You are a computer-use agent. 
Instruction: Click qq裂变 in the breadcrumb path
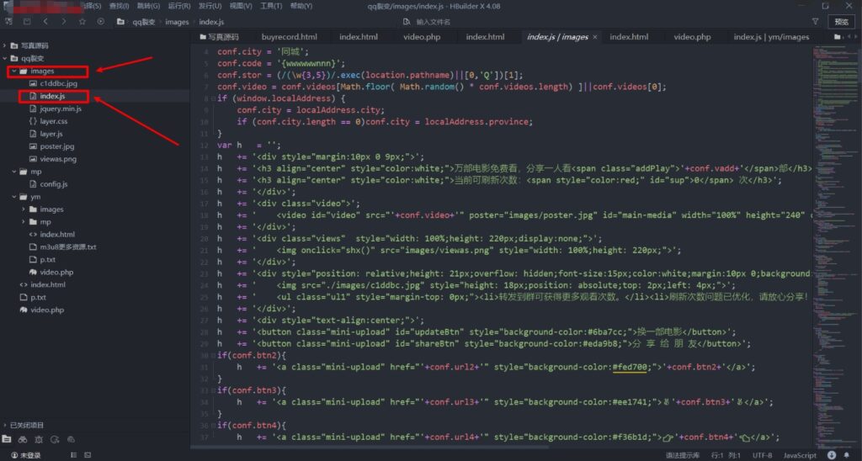point(143,22)
